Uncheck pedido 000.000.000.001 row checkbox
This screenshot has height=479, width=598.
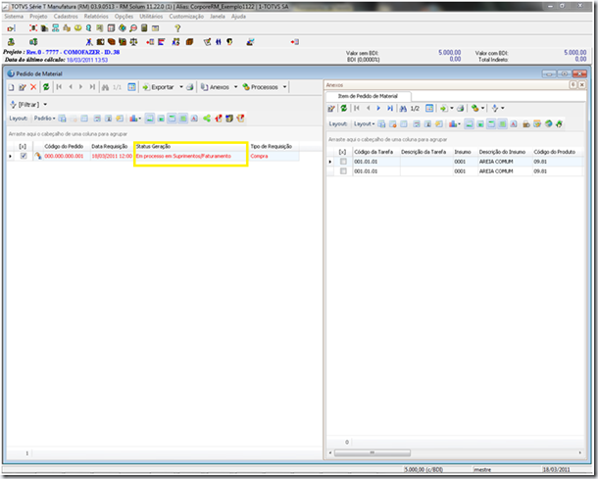[24, 156]
